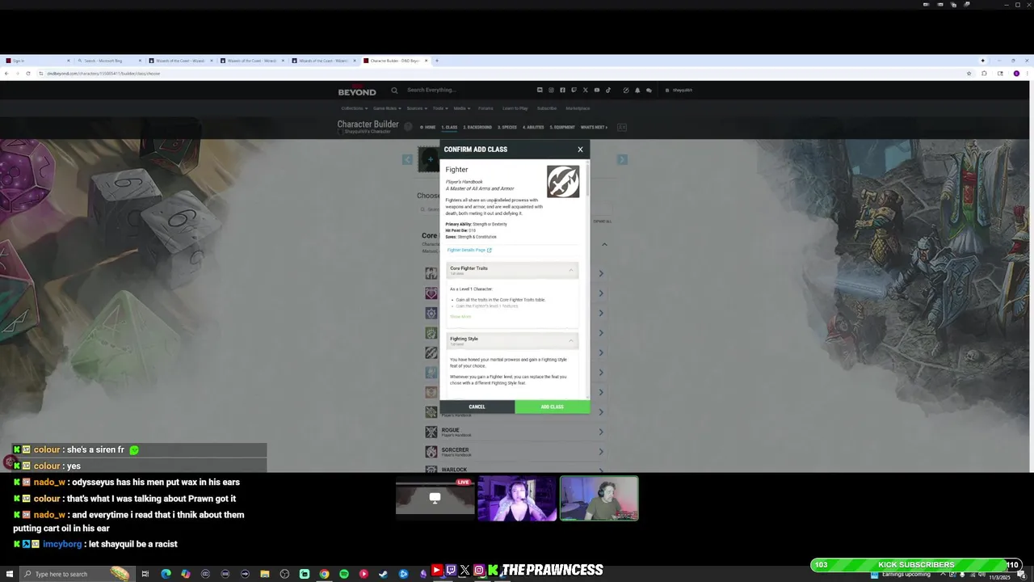This screenshot has height=582, width=1034.
Task: Switch to the 2. Background step
Action: [x=477, y=127]
